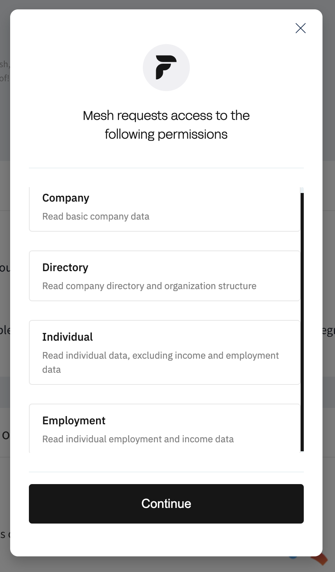This screenshot has width=335, height=572.
Task: Click the 'Company' title text
Action: (x=66, y=198)
